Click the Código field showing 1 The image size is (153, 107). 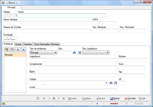[x=10, y=16]
